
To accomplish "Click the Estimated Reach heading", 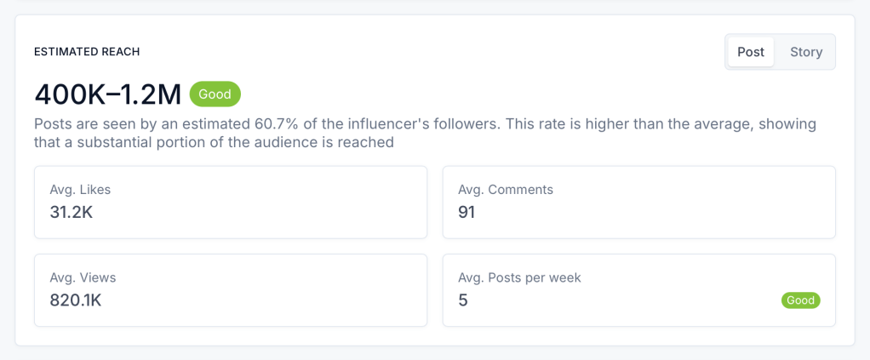I will click(x=87, y=52).
